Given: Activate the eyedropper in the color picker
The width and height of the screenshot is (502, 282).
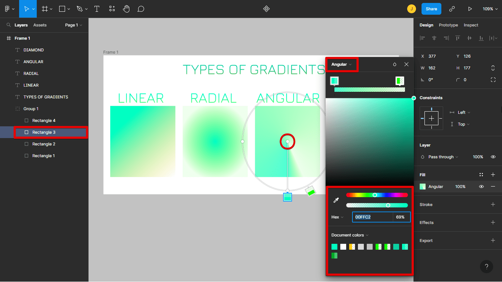Looking at the screenshot, I should pyautogui.click(x=336, y=200).
